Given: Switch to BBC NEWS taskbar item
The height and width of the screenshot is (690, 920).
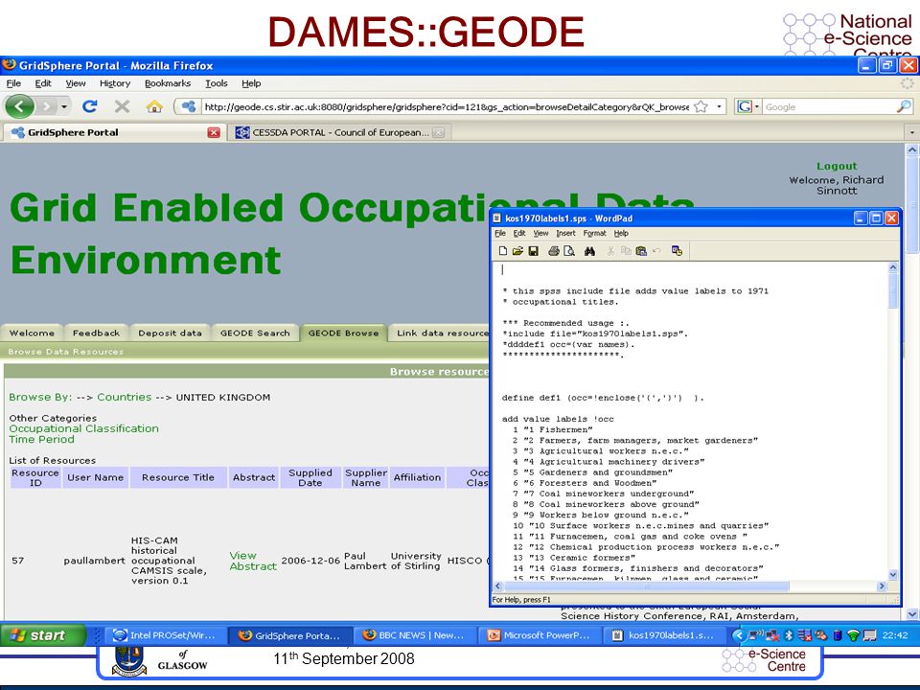Looking at the screenshot, I should 414,634.
